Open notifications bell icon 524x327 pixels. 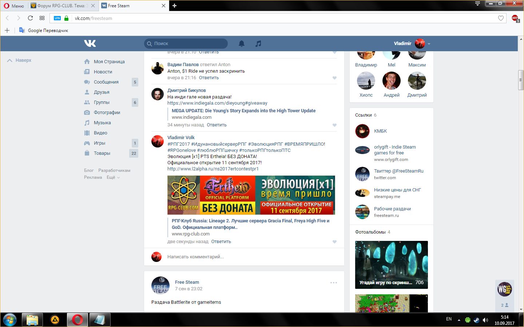[242, 44]
